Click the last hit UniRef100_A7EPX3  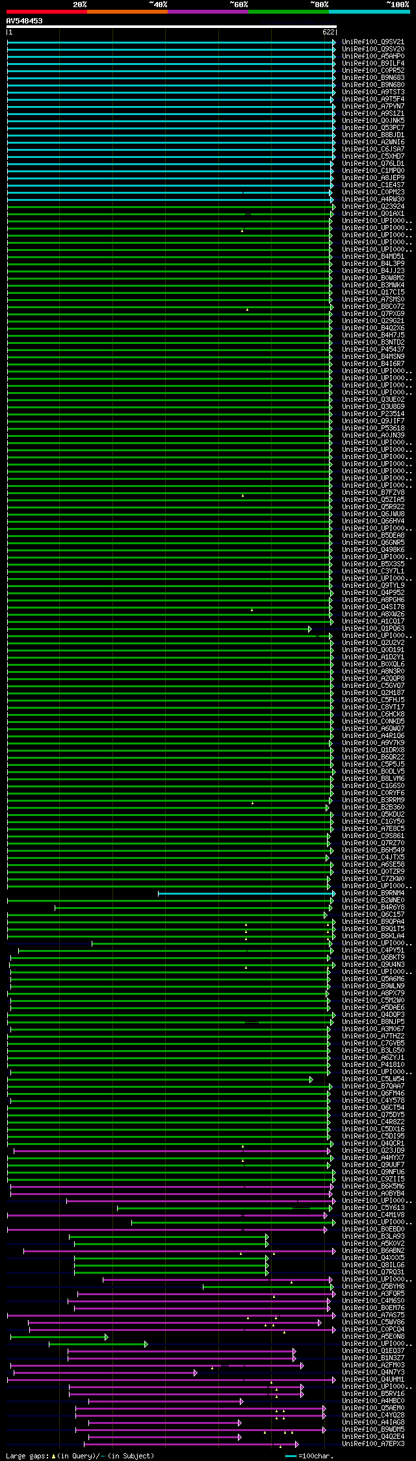point(373,1444)
